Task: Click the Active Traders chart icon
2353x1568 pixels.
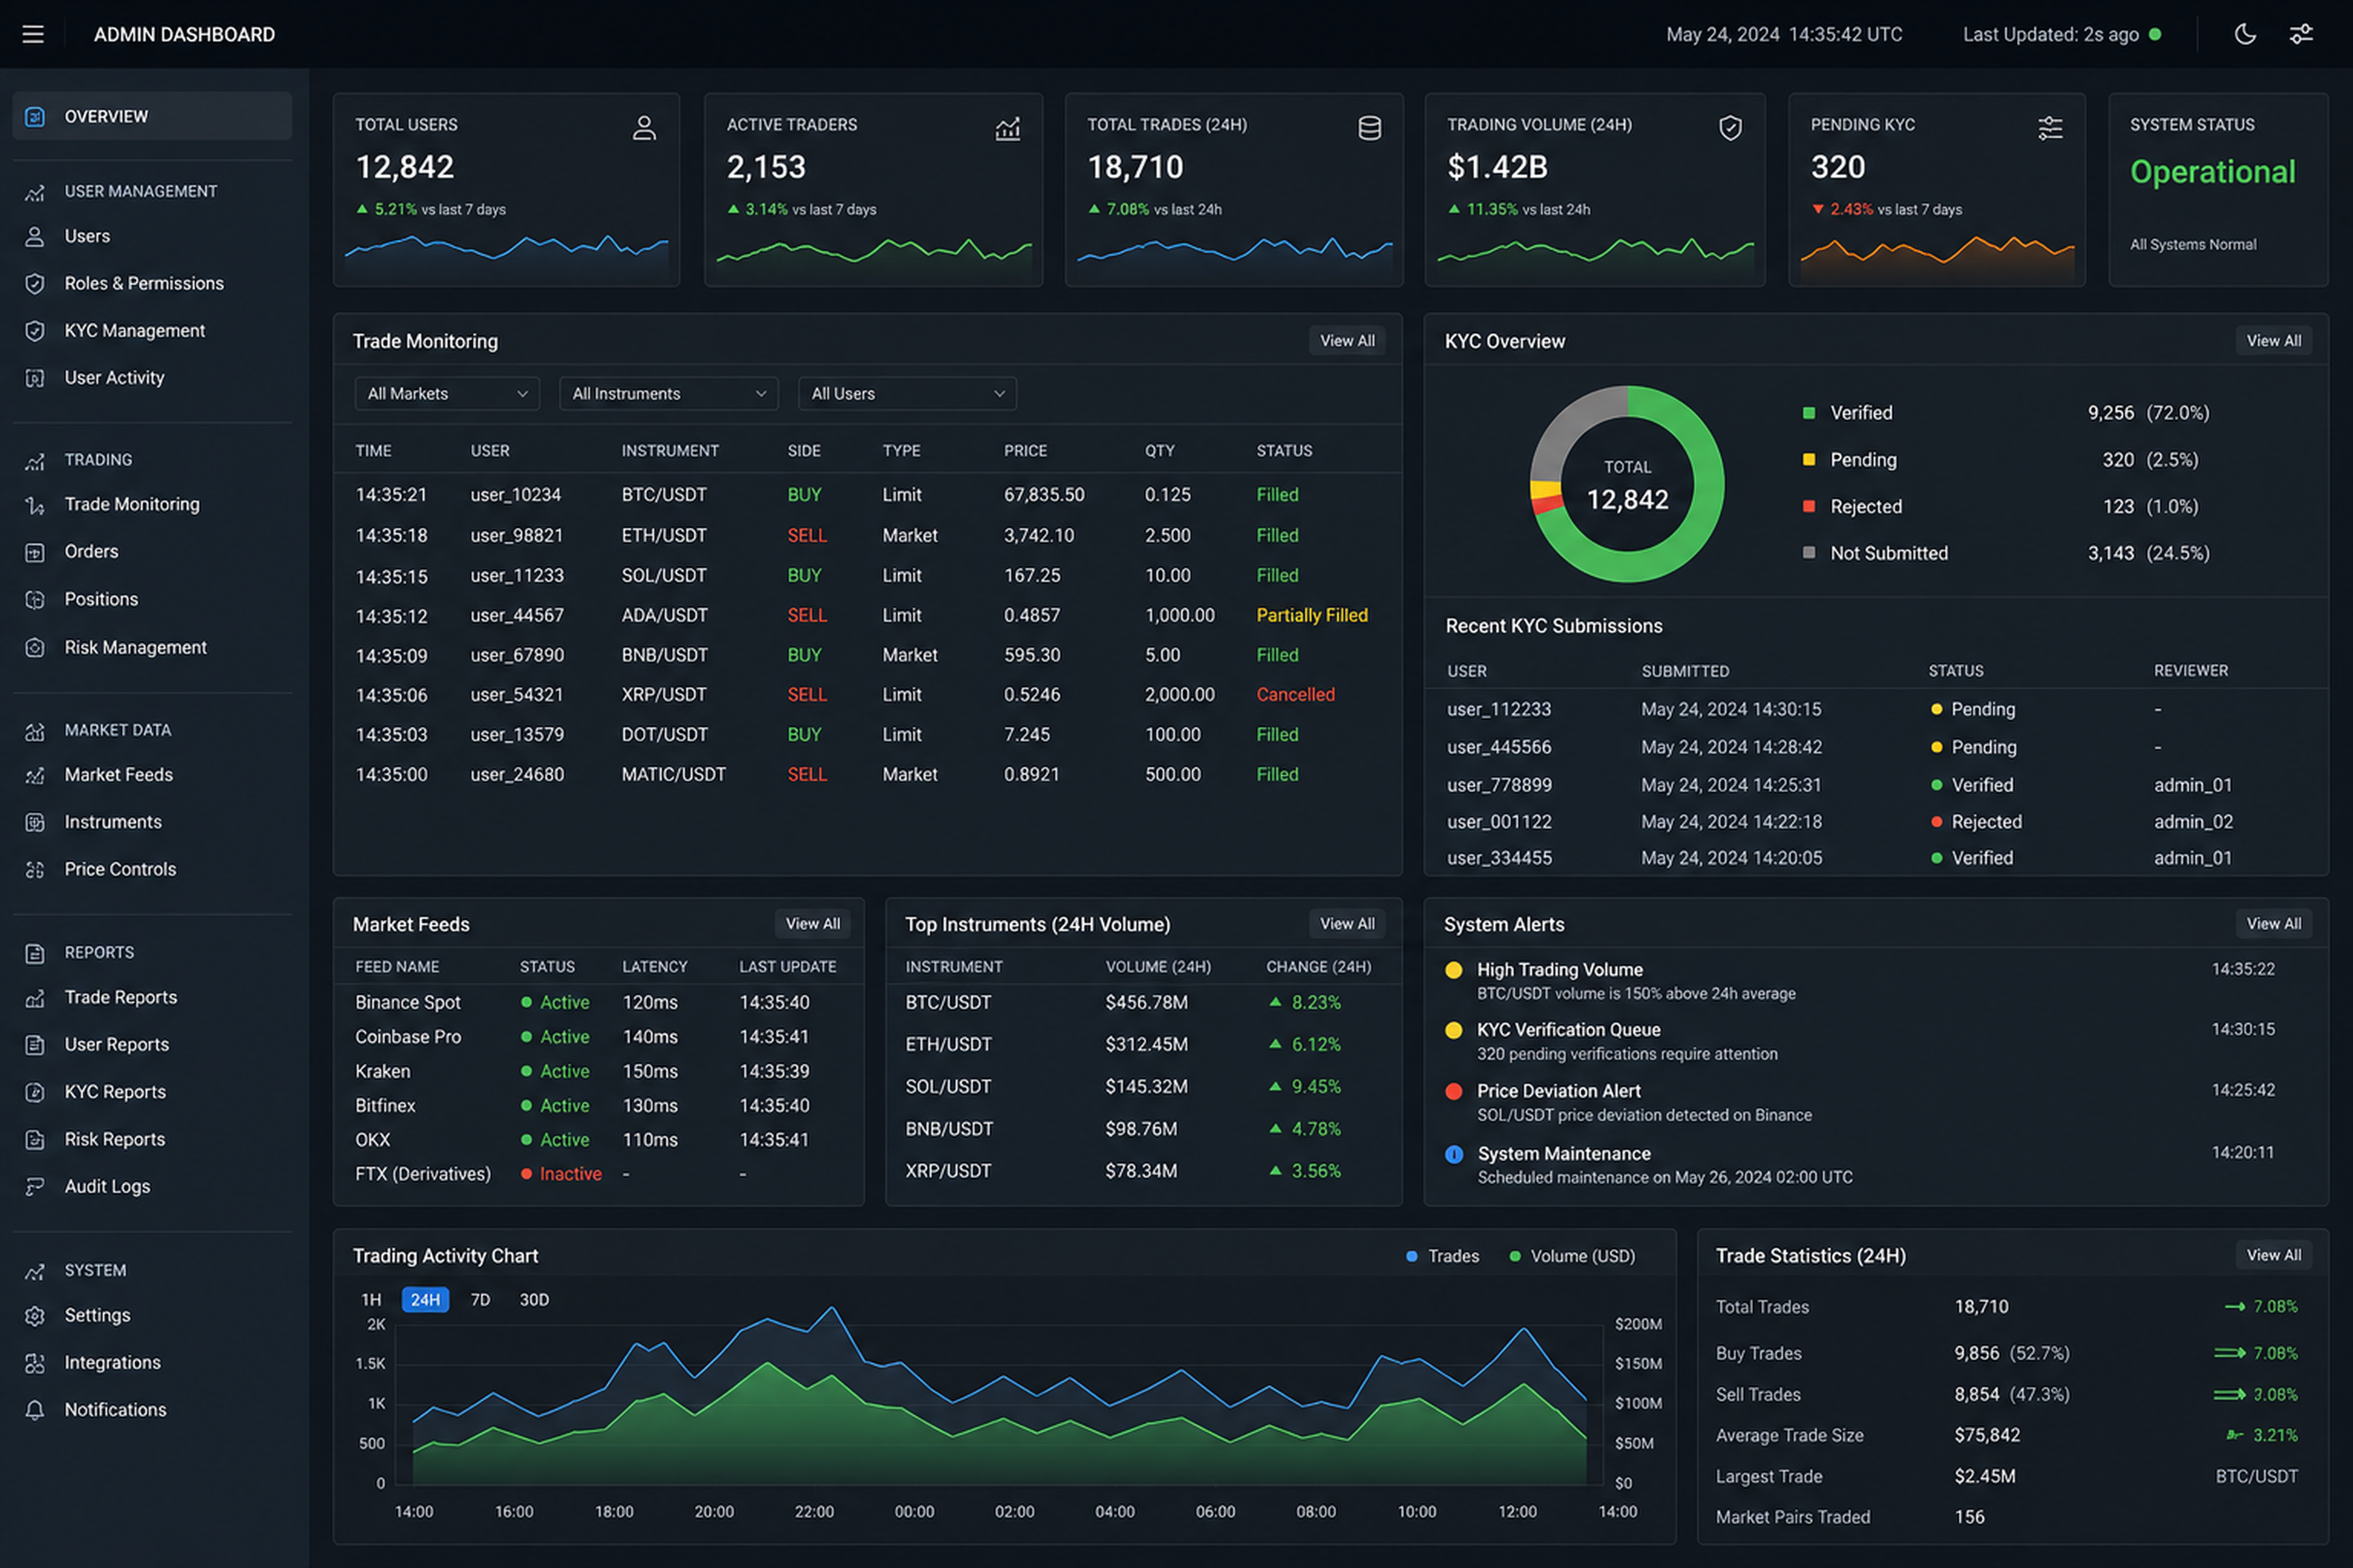Action: pos(1007,128)
